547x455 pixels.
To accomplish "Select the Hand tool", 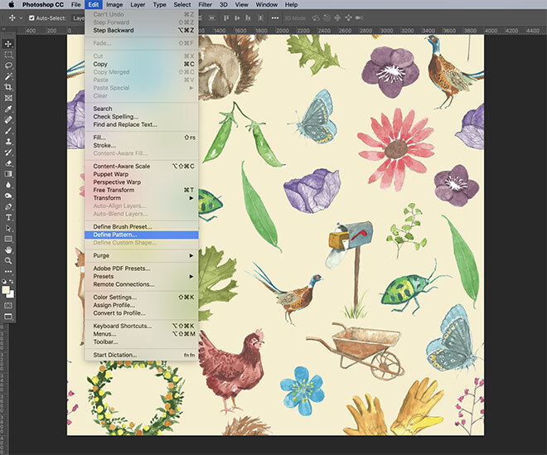I will point(8,249).
